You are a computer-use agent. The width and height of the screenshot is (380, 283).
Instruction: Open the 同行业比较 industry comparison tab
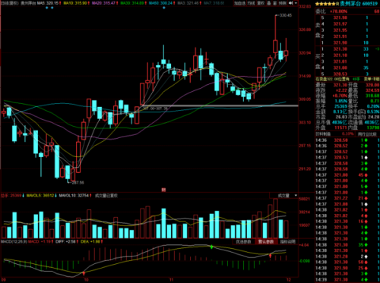(x=367, y=134)
